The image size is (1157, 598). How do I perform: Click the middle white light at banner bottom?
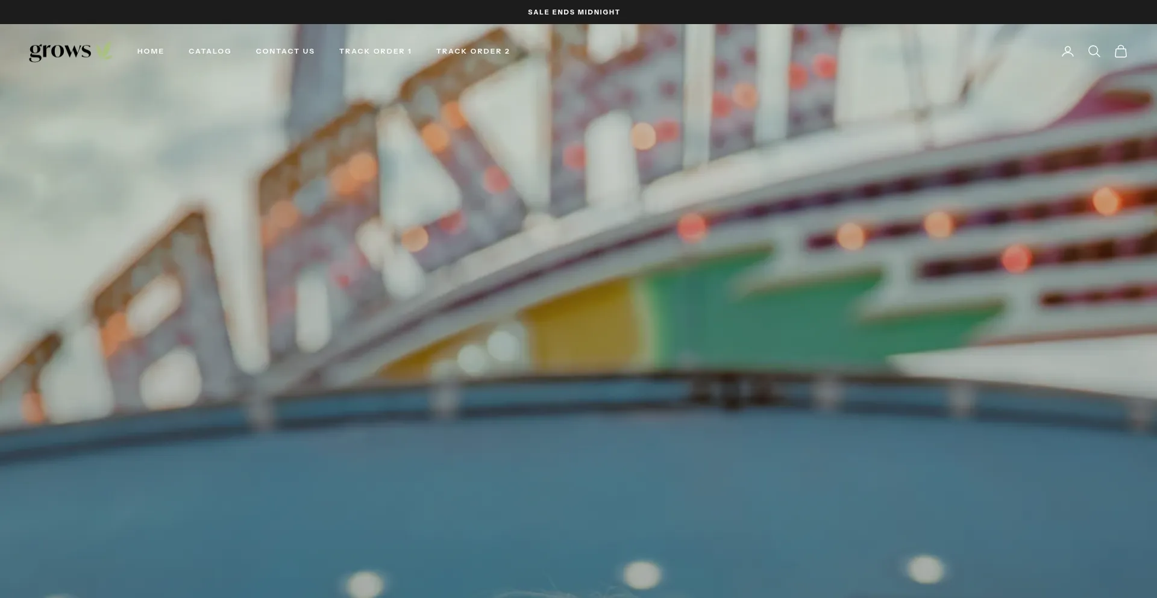pyautogui.click(x=642, y=574)
